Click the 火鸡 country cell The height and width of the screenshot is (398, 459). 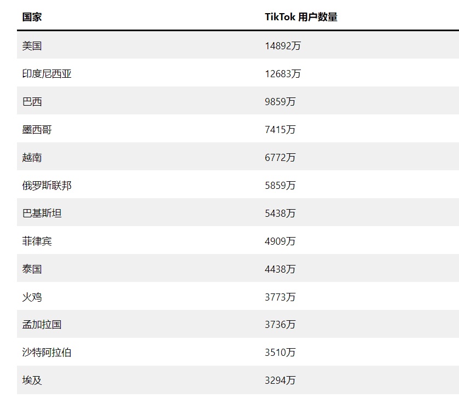coord(32,297)
